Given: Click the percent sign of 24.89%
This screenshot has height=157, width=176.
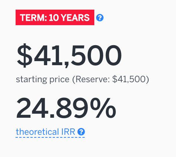Looking at the screenshot, I should click(103, 108).
